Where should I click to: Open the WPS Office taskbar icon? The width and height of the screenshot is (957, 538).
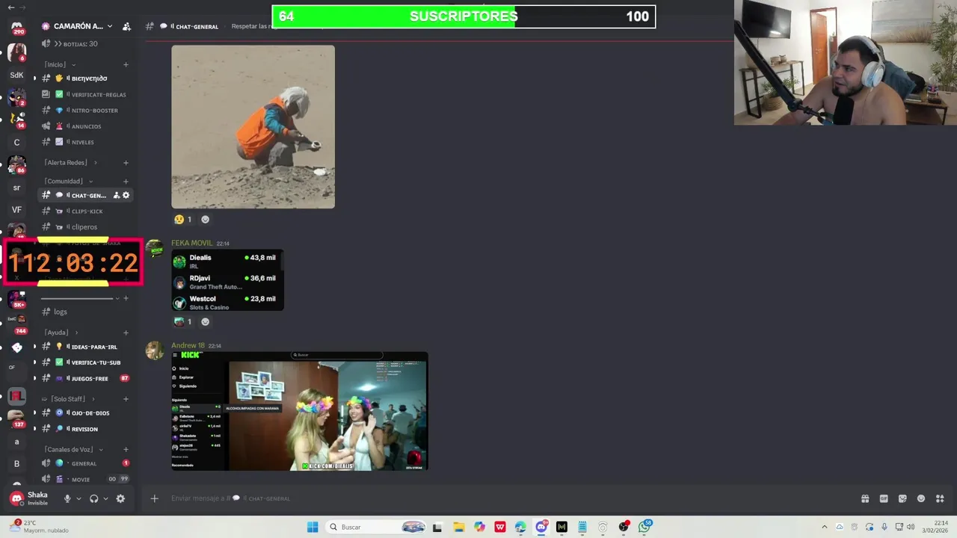coord(499,527)
